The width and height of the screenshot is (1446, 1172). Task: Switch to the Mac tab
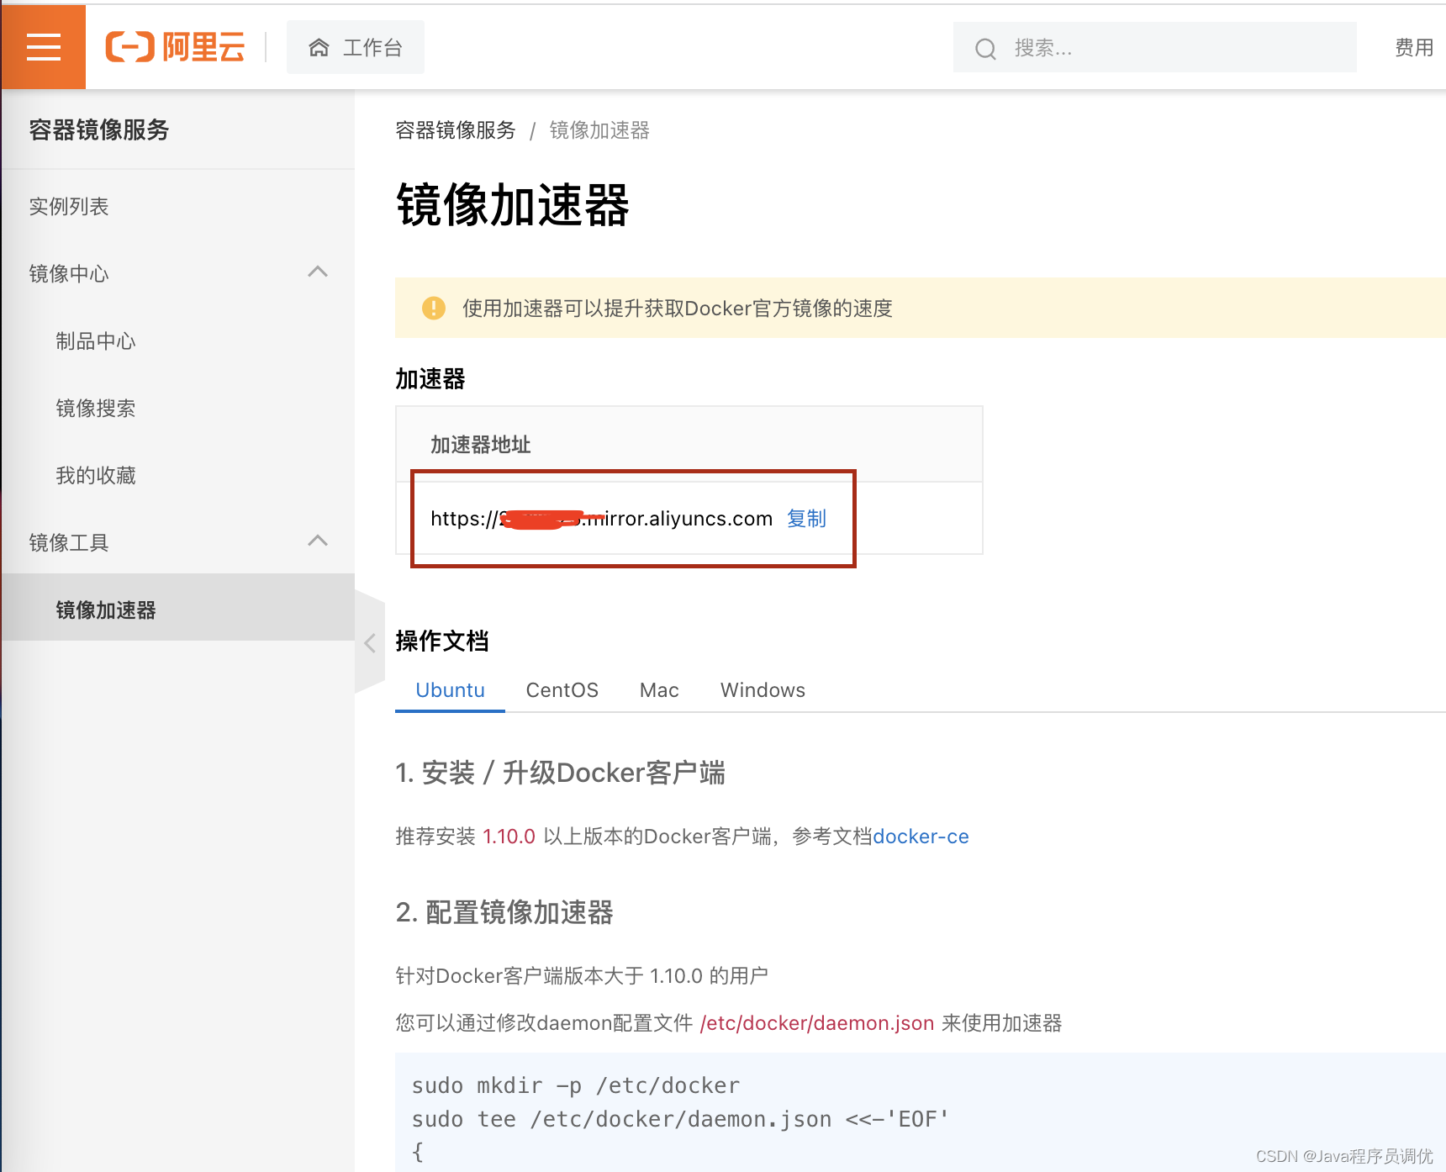tap(659, 690)
